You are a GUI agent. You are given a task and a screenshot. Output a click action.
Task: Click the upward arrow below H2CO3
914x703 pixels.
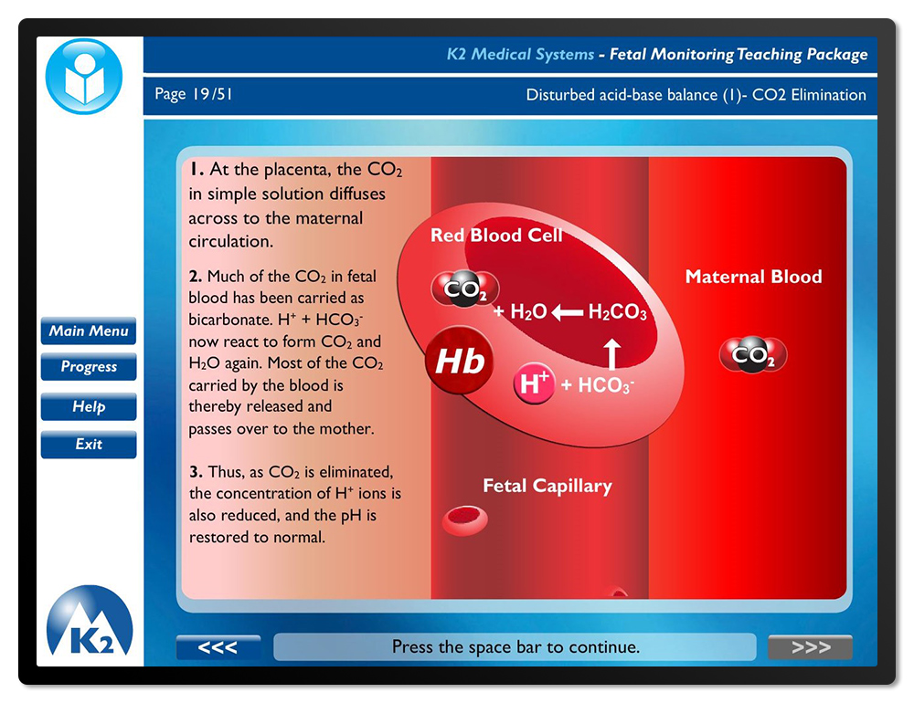[x=613, y=351]
